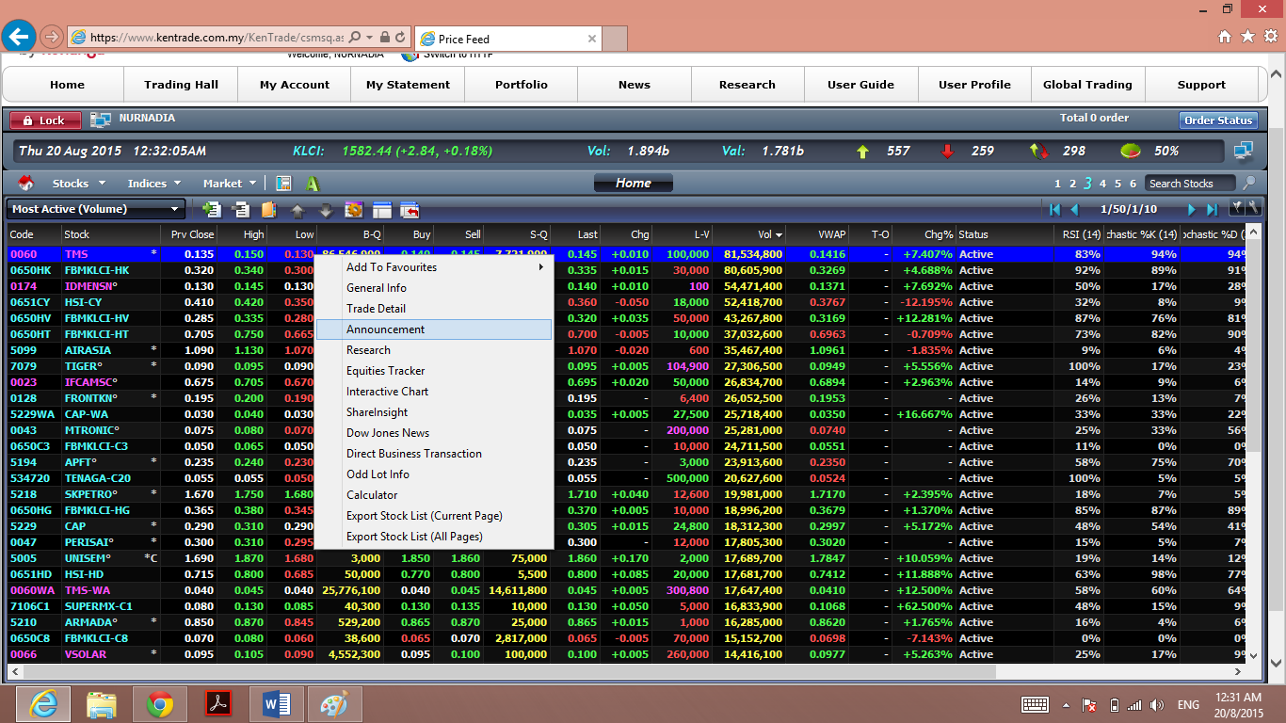
Task: Click the green pie chart indicator
Action: point(1131,151)
